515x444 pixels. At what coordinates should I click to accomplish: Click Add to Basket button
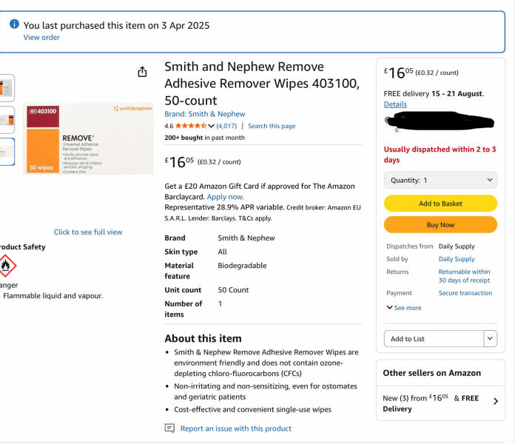coord(440,203)
